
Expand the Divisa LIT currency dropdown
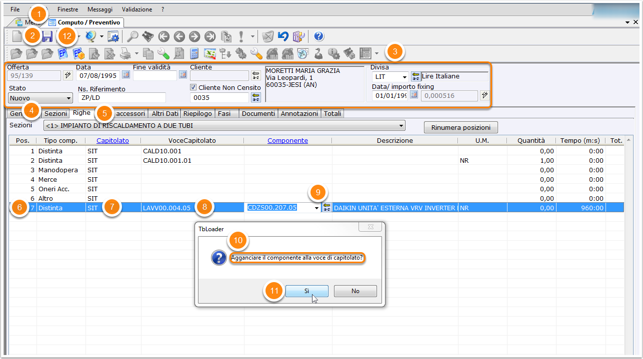click(404, 77)
